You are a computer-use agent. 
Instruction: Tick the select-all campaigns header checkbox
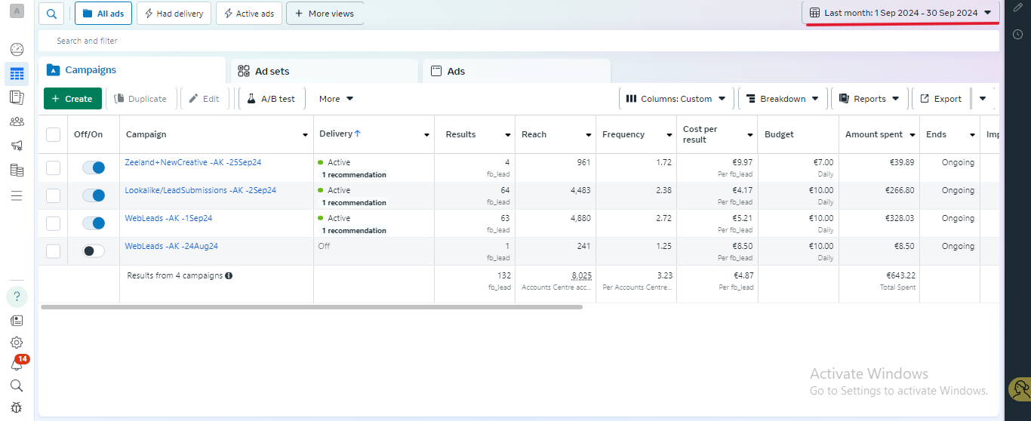coord(54,134)
